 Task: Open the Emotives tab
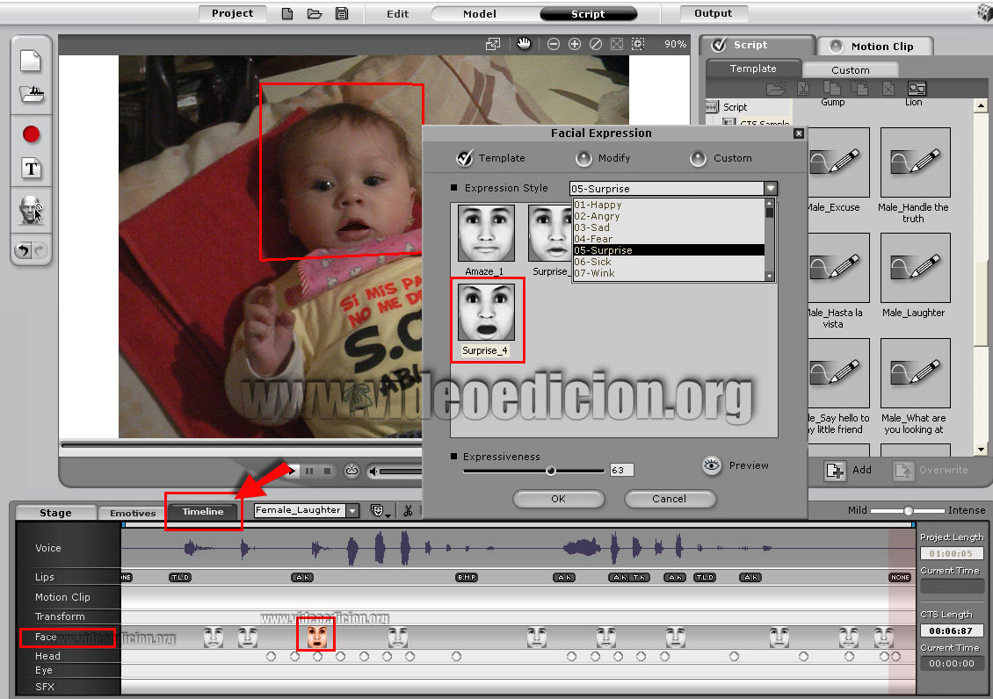click(x=133, y=513)
